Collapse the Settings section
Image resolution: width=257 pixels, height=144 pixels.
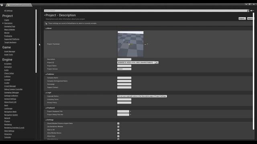coord(46,120)
